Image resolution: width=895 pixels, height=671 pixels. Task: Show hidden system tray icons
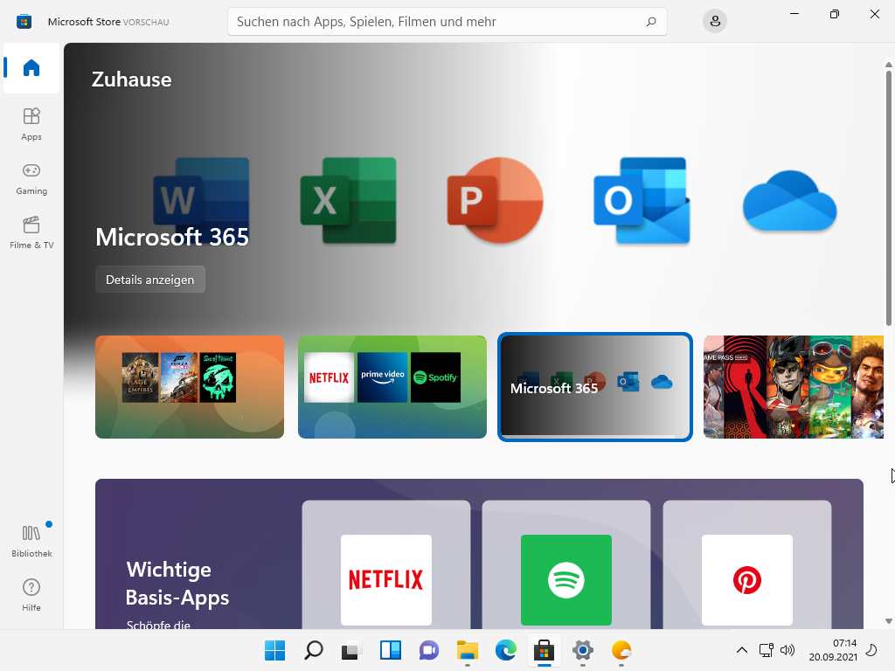[x=742, y=650]
